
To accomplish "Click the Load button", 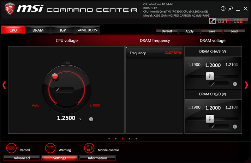I will point(234,31).
